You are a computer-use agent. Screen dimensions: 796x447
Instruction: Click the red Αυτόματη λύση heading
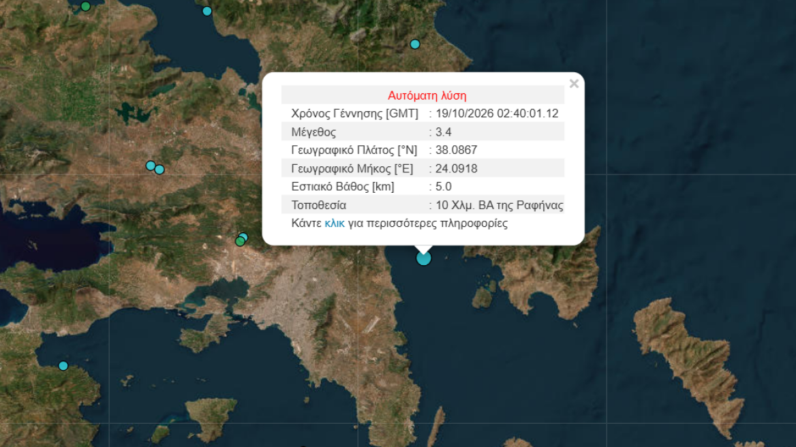(x=427, y=95)
